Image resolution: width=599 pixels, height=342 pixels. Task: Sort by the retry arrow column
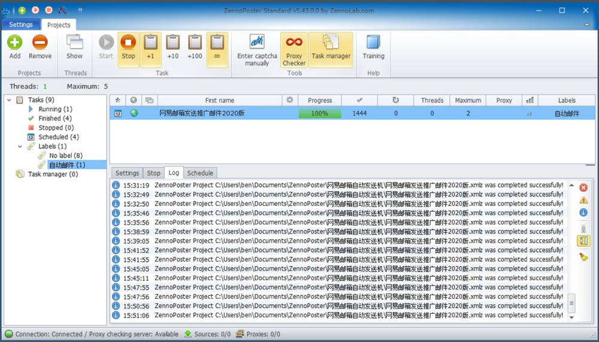395,100
